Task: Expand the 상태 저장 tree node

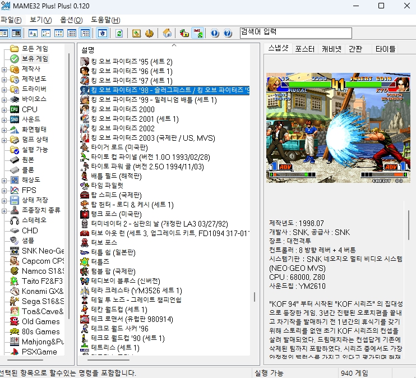Action: 4,201
